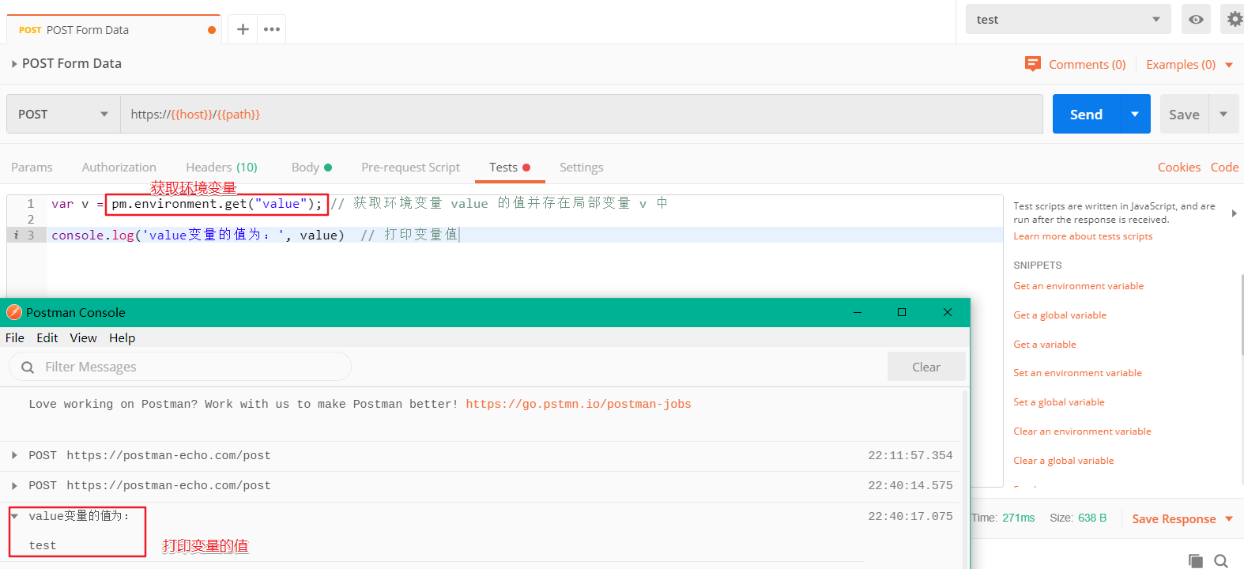The image size is (1244, 569).
Task: Open Save button dropdown arrow
Action: click(x=1223, y=114)
